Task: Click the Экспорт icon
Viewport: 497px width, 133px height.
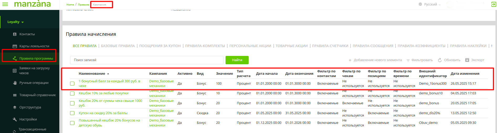Action: (x=467, y=60)
